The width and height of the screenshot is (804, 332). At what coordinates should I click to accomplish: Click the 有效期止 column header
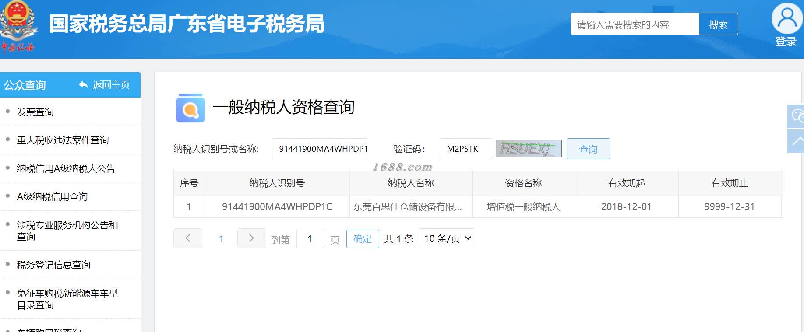click(x=730, y=183)
